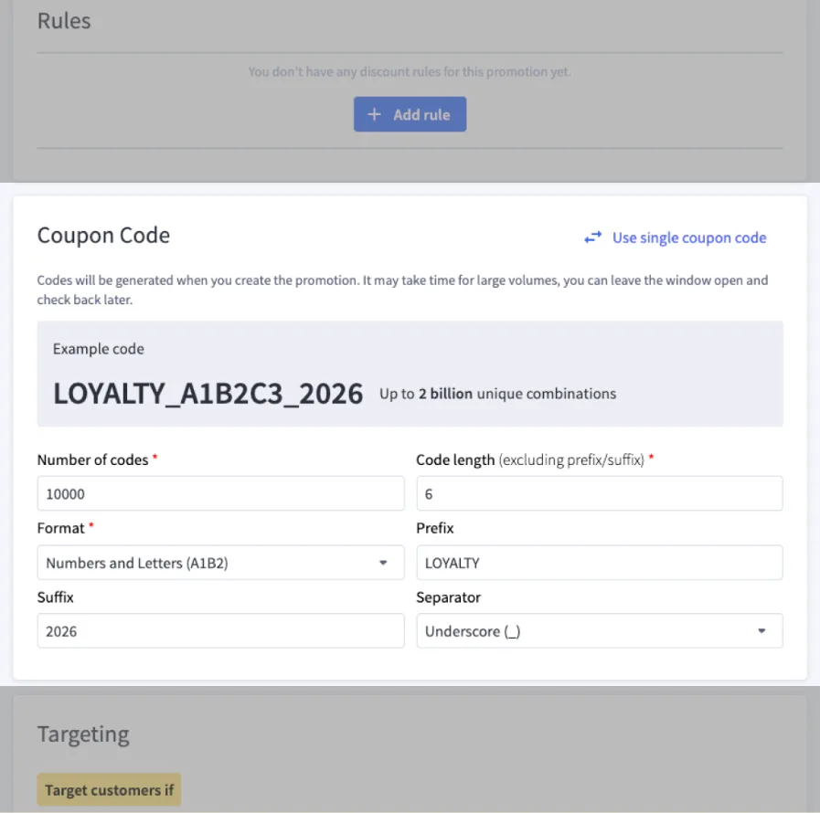The height and width of the screenshot is (813, 820).
Task: Click the Targeting section heading
Action: (x=83, y=734)
